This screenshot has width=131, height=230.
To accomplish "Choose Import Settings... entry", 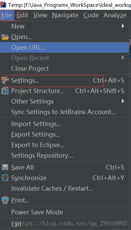I will click(x=64, y=124).
